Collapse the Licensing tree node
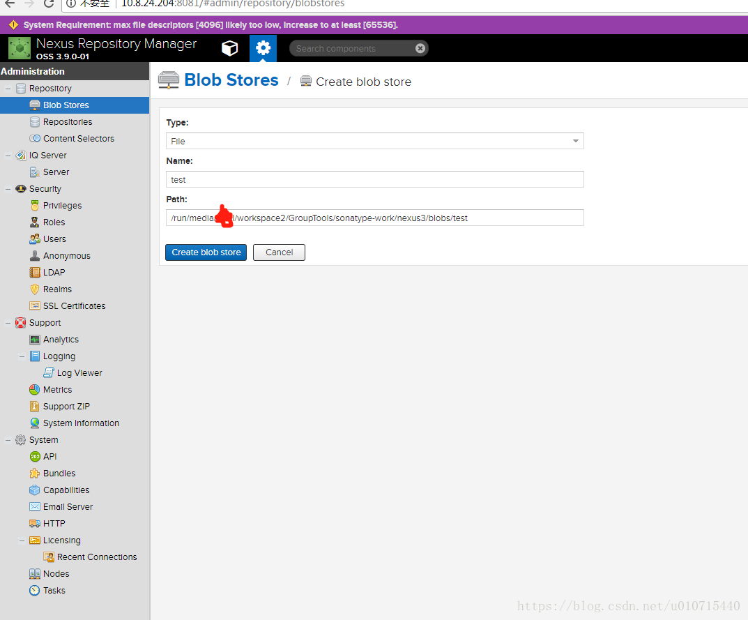The image size is (748, 620). 22,540
